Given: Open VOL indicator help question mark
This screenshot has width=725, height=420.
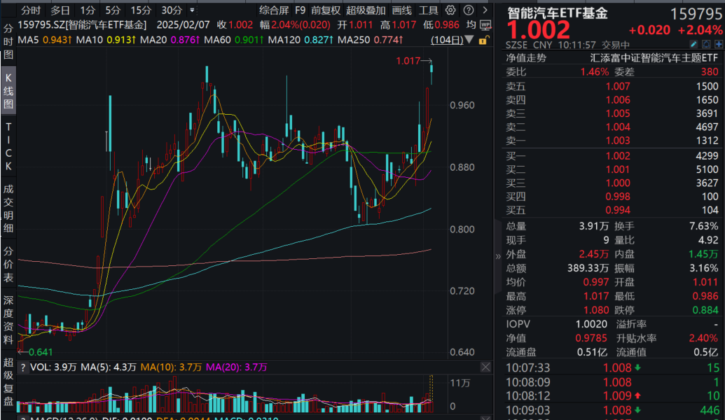Looking at the screenshot, I should (22, 367).
